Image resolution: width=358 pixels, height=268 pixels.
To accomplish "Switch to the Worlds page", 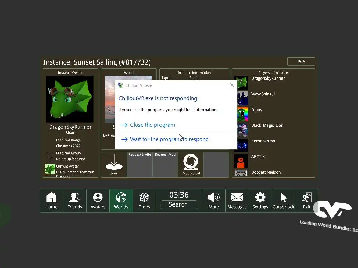I will 121,201.
